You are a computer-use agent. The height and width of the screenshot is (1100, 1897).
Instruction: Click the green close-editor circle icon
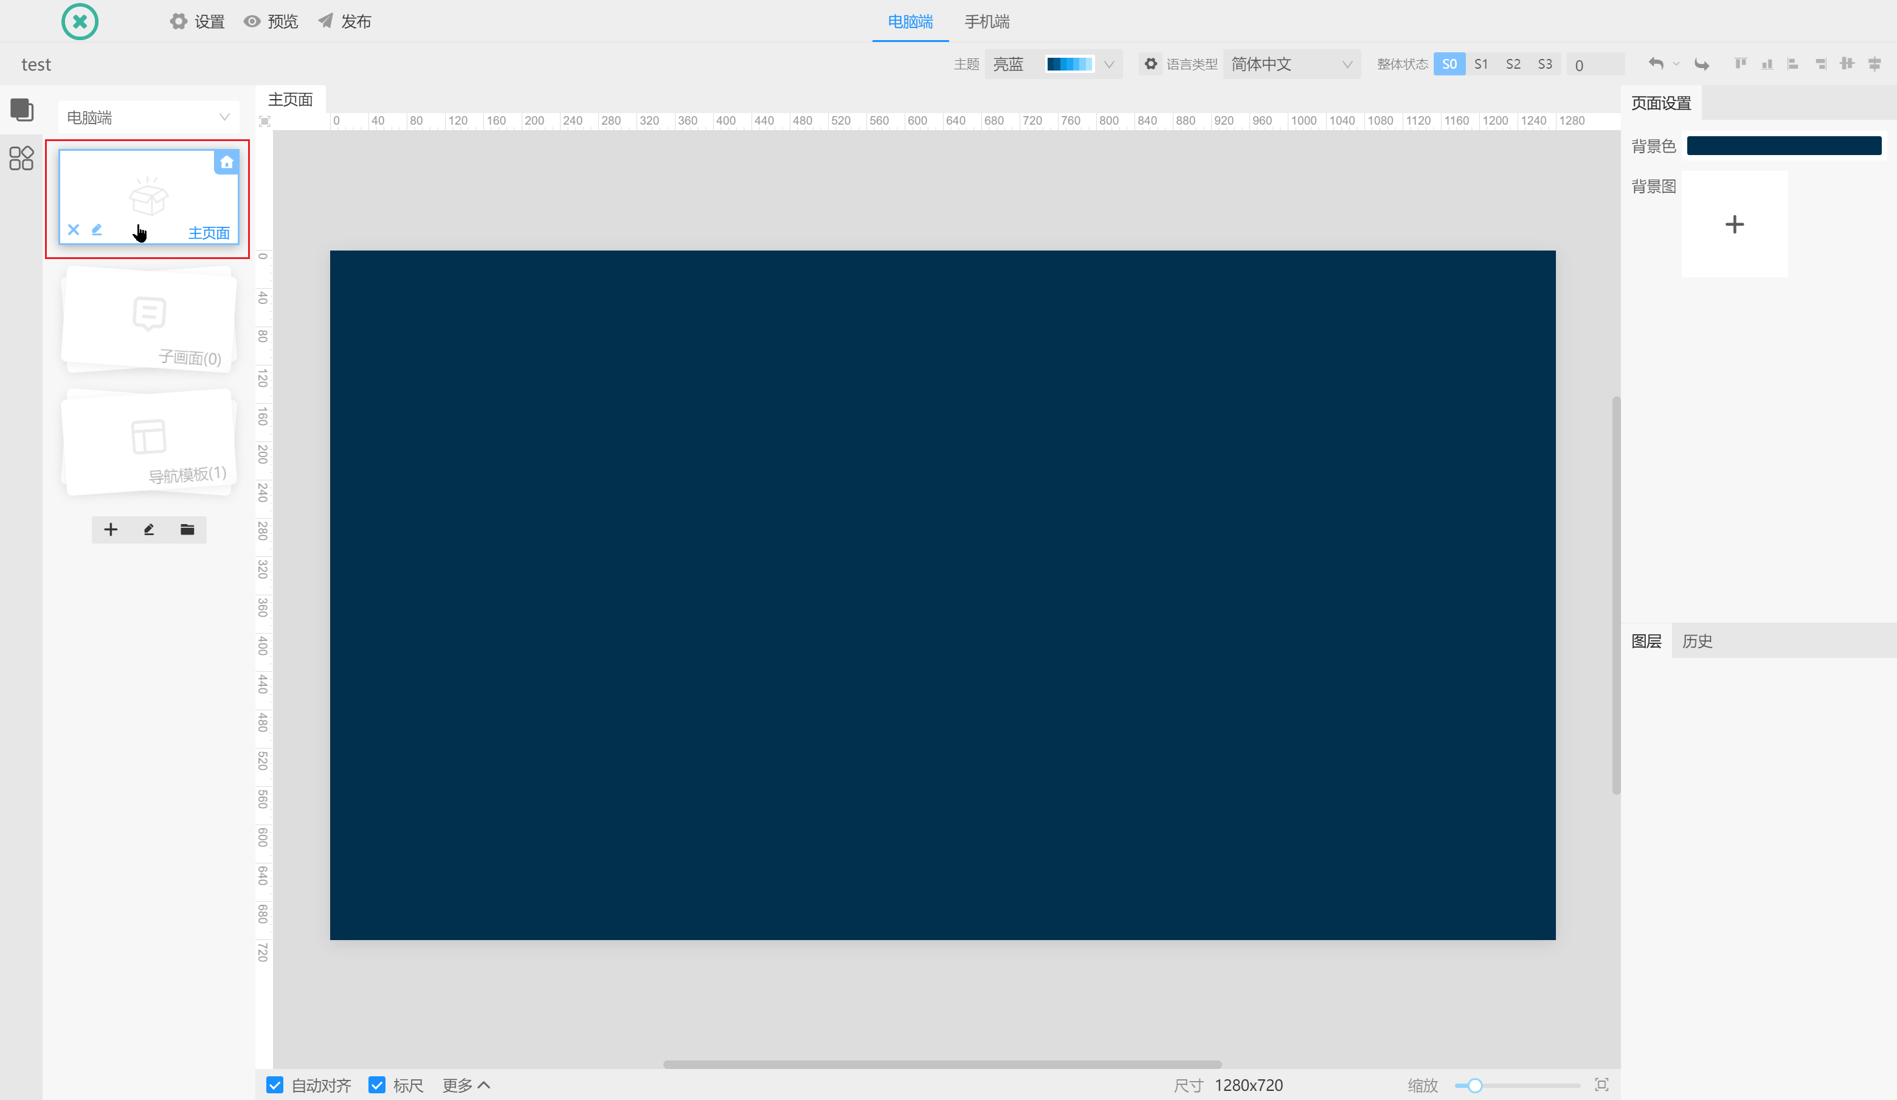point(80,21)
